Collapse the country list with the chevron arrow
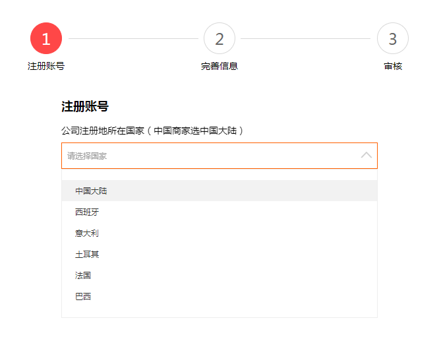Viewport: 439px width, 343px height. point(366,156)
